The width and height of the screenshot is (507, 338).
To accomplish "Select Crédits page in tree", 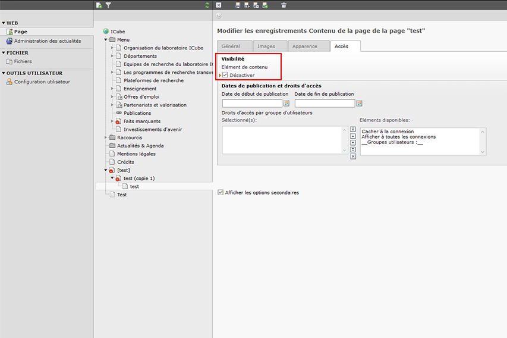I will (125, 162).
